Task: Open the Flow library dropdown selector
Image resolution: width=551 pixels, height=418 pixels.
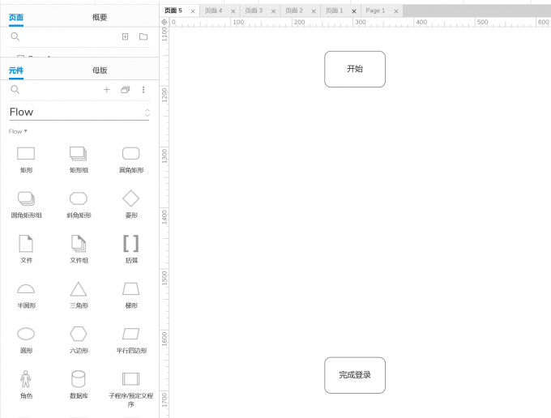Action: point(79,113)
